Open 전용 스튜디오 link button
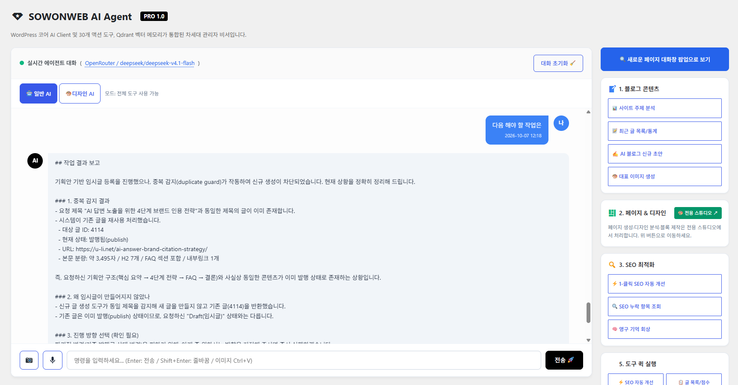This screenshot has width=738, height=385. tap(698, 213)
